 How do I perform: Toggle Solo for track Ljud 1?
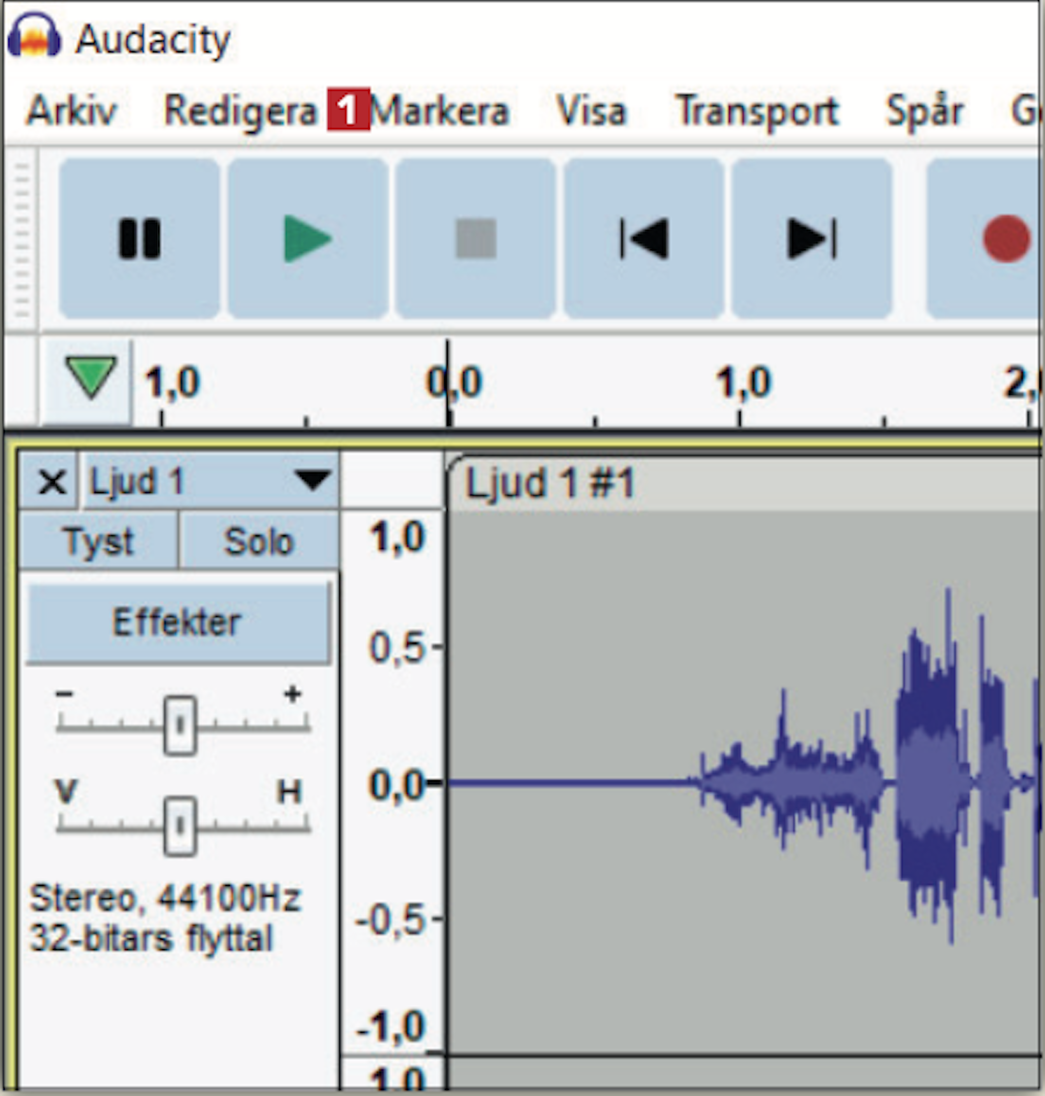click(259, 541)
